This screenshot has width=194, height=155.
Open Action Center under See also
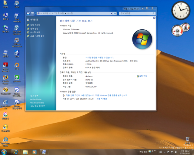[36, 99]
